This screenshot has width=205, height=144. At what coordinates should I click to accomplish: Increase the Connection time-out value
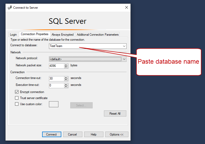tap(66, 77)
